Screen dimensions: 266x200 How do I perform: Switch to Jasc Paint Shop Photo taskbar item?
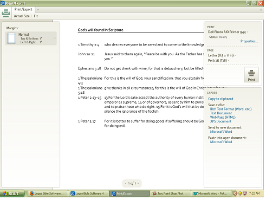pos(170,193)
